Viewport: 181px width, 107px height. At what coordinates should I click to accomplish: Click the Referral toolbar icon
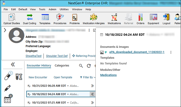[x=129, y=19]
